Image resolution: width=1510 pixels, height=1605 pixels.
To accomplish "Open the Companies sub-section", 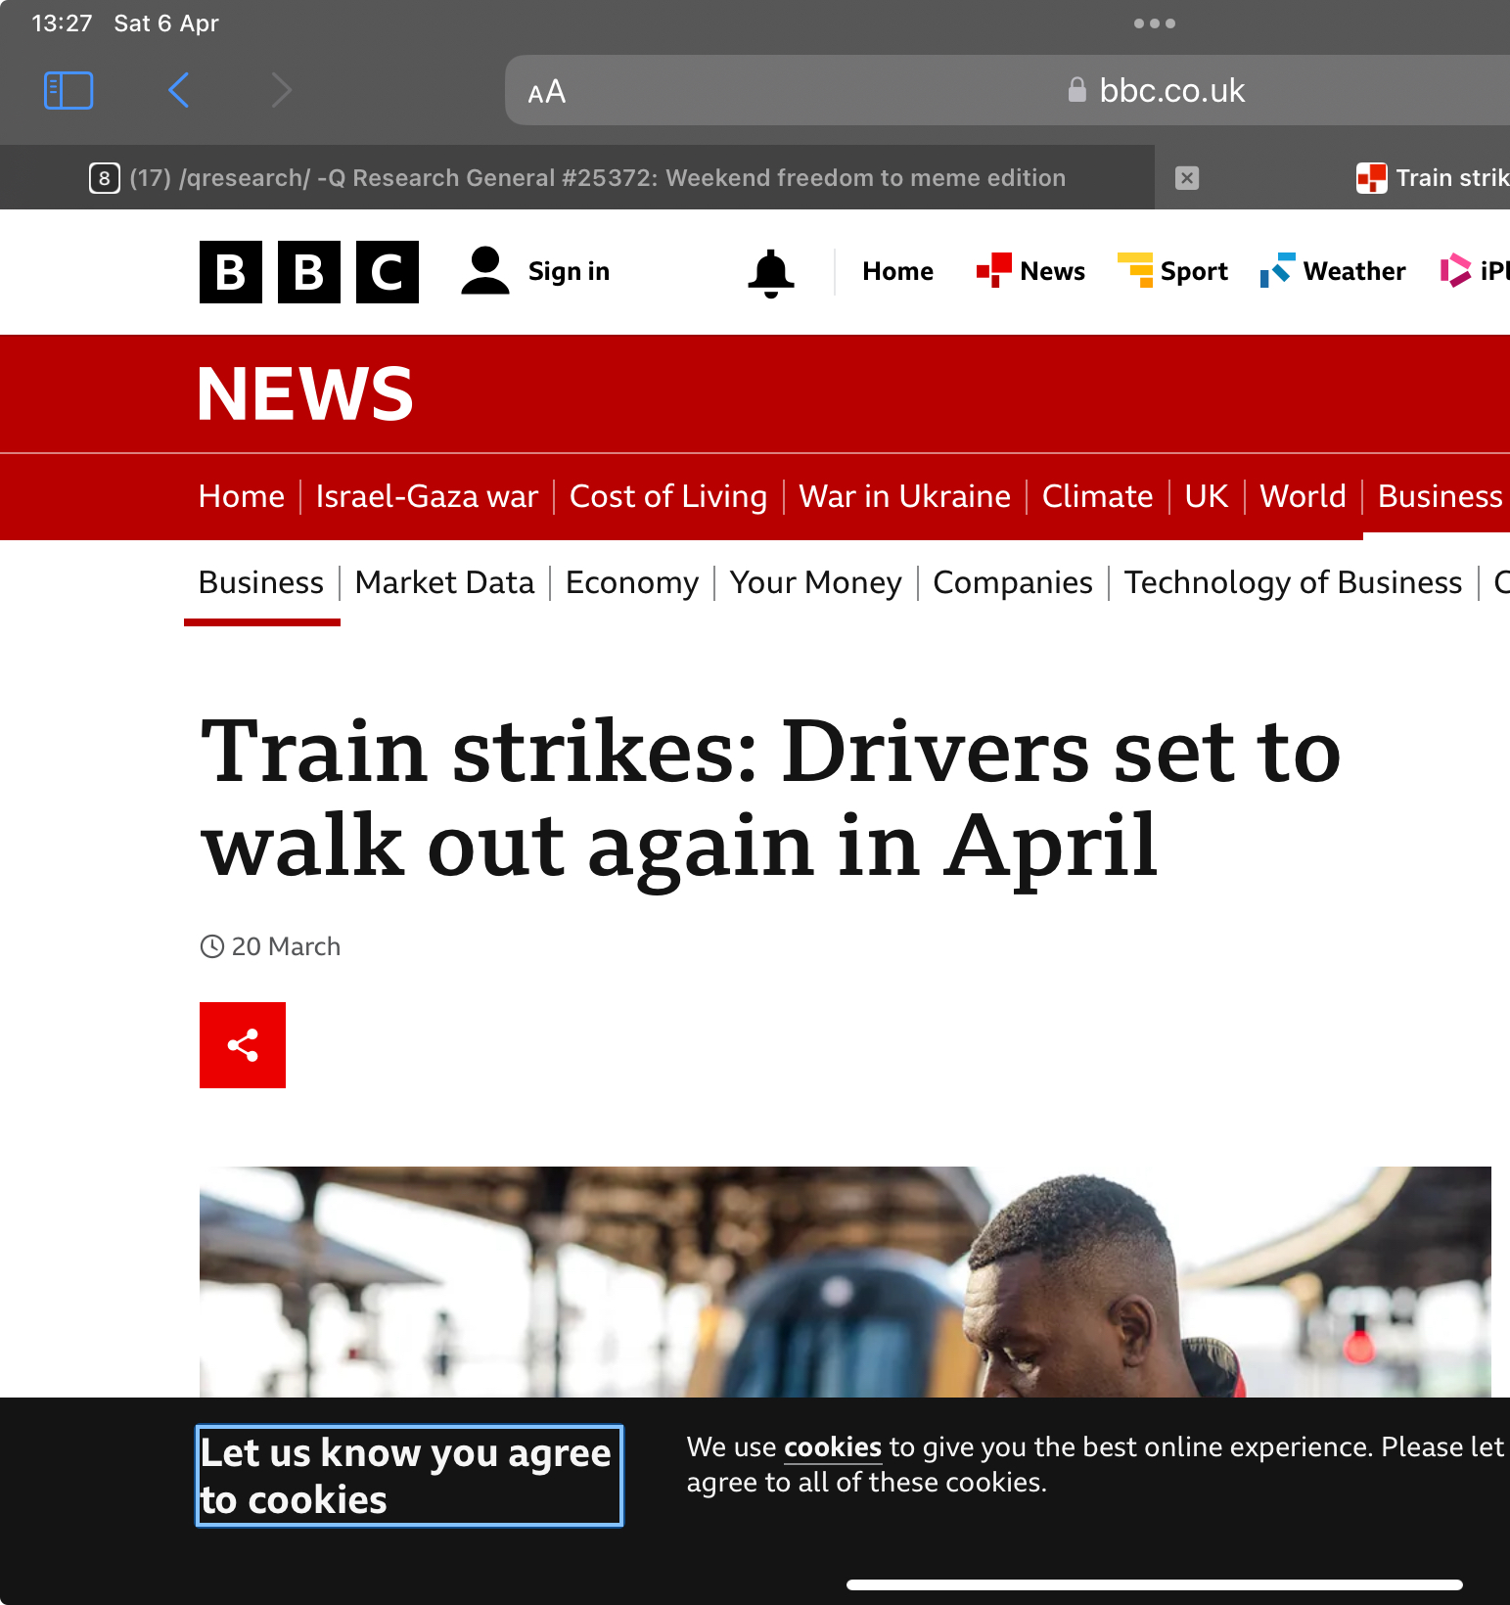I will (1013, 582).
